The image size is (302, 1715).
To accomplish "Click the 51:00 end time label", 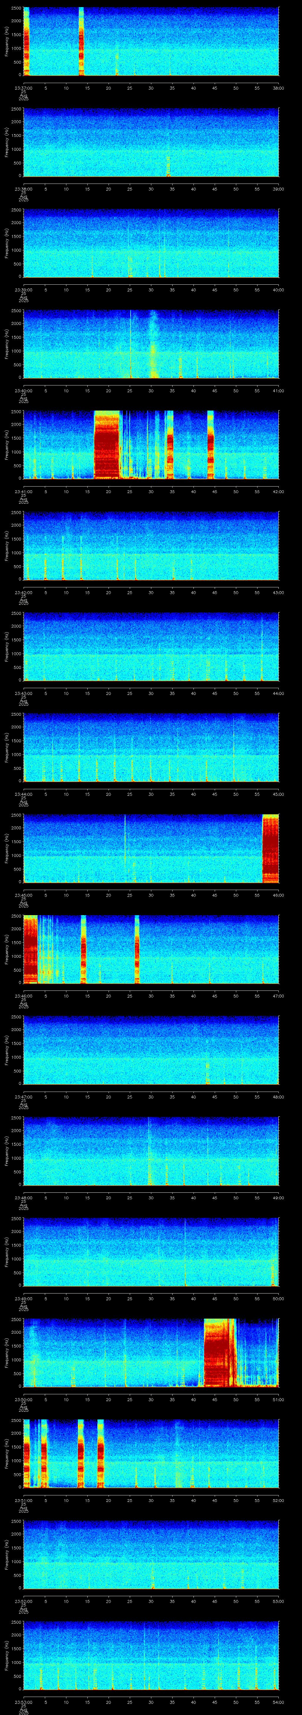I will click(x=279, y=1399).
